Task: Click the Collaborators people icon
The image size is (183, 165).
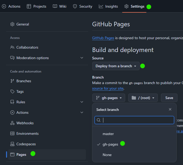Action: tap(12, 47)
